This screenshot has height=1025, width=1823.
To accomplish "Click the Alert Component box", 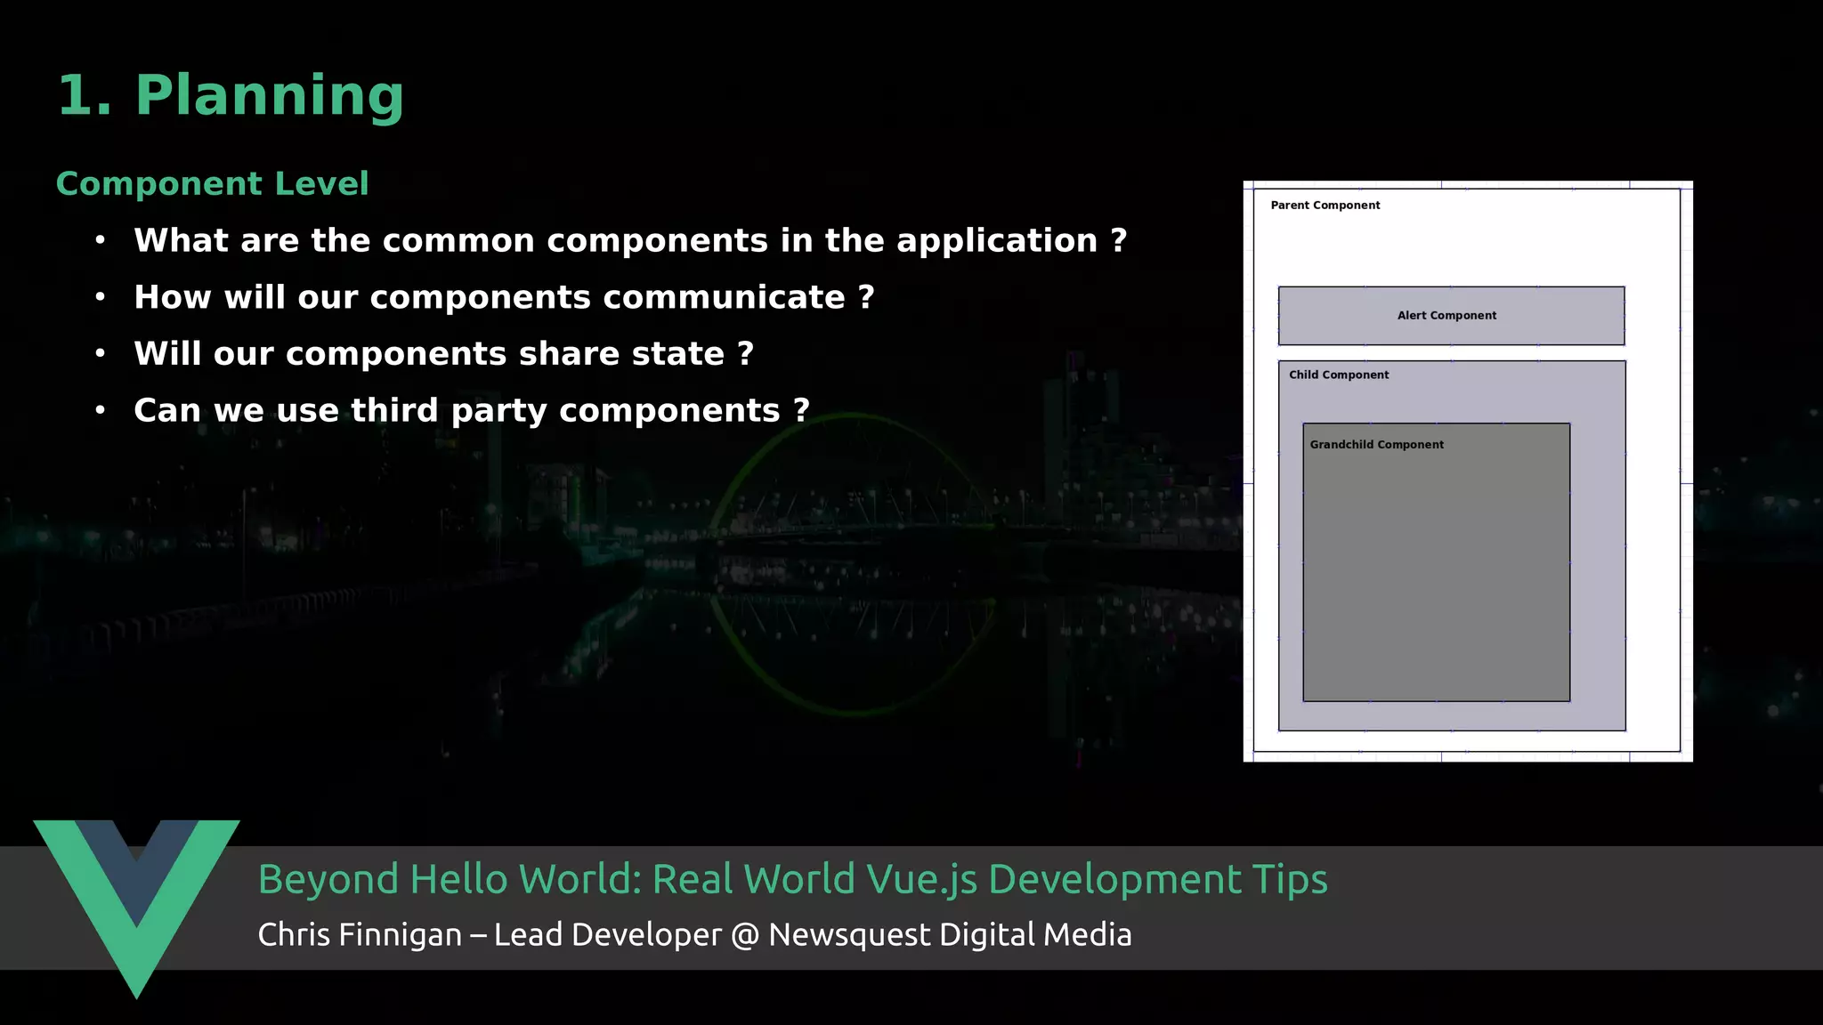I will [x=1451, y=316].
